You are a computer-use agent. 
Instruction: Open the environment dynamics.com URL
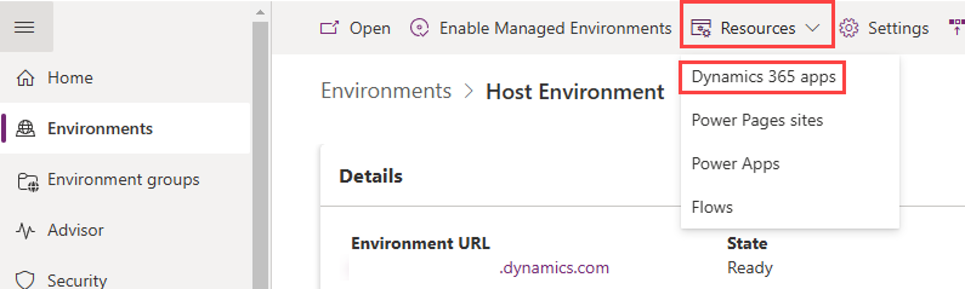(554, 268)
